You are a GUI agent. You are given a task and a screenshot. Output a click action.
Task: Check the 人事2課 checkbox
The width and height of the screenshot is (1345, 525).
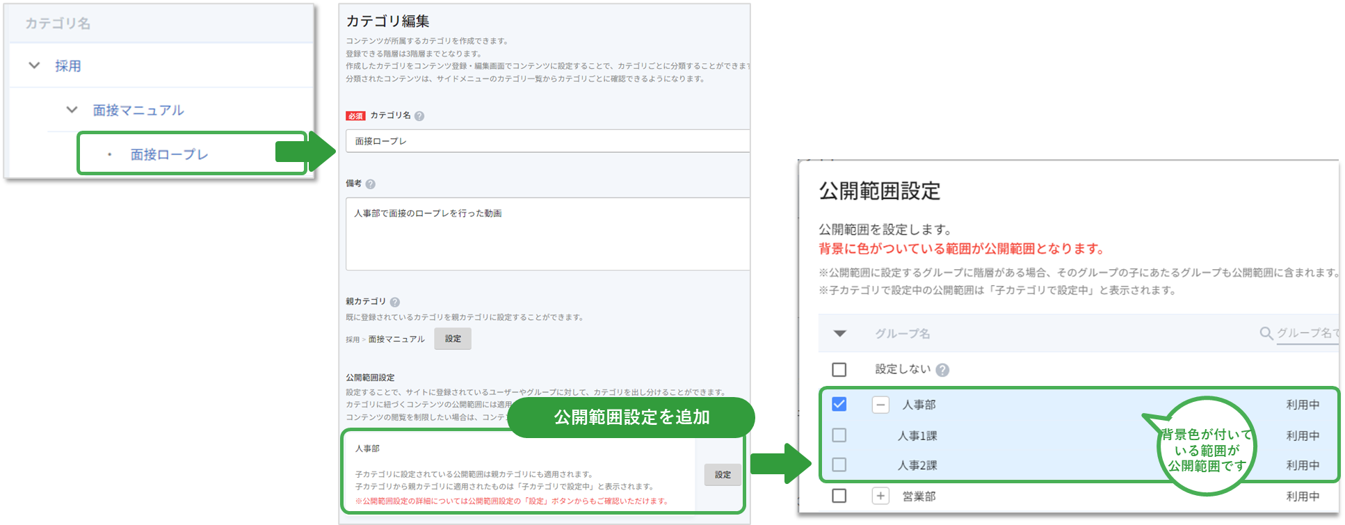(839, 465)
